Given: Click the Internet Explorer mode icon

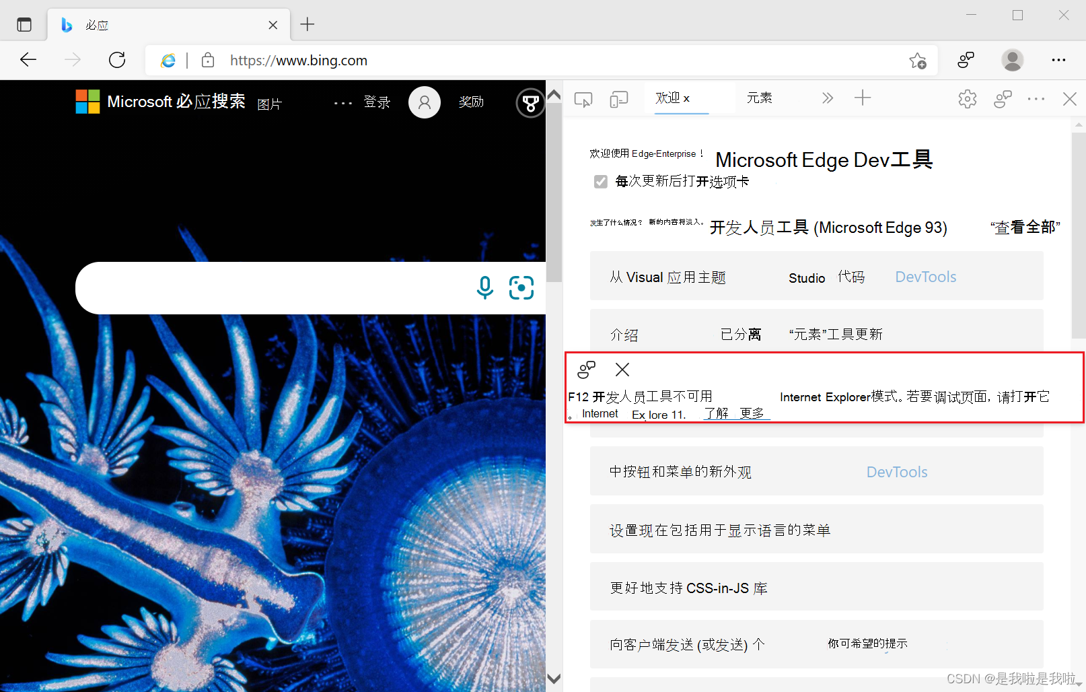Looking at the screenshot, I should (x=168, y=61).
